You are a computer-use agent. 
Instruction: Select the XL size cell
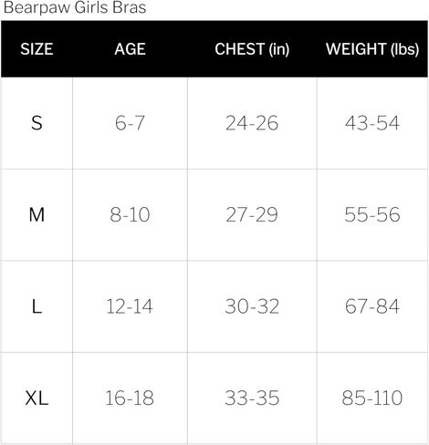tap(37, 398)
